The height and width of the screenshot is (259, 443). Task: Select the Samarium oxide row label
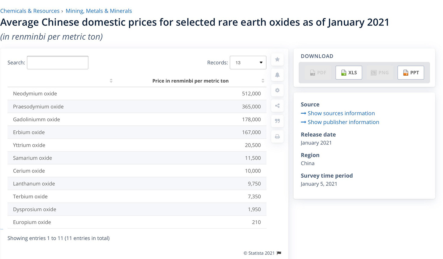[x=33, y=158]
